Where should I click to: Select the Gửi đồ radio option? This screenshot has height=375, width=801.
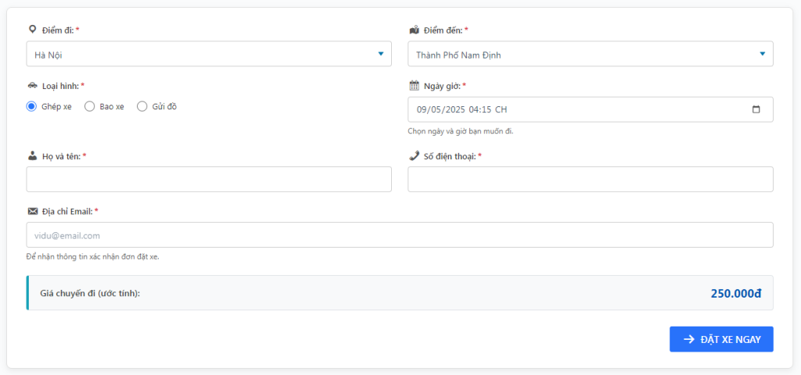click(x=142, y=106)
